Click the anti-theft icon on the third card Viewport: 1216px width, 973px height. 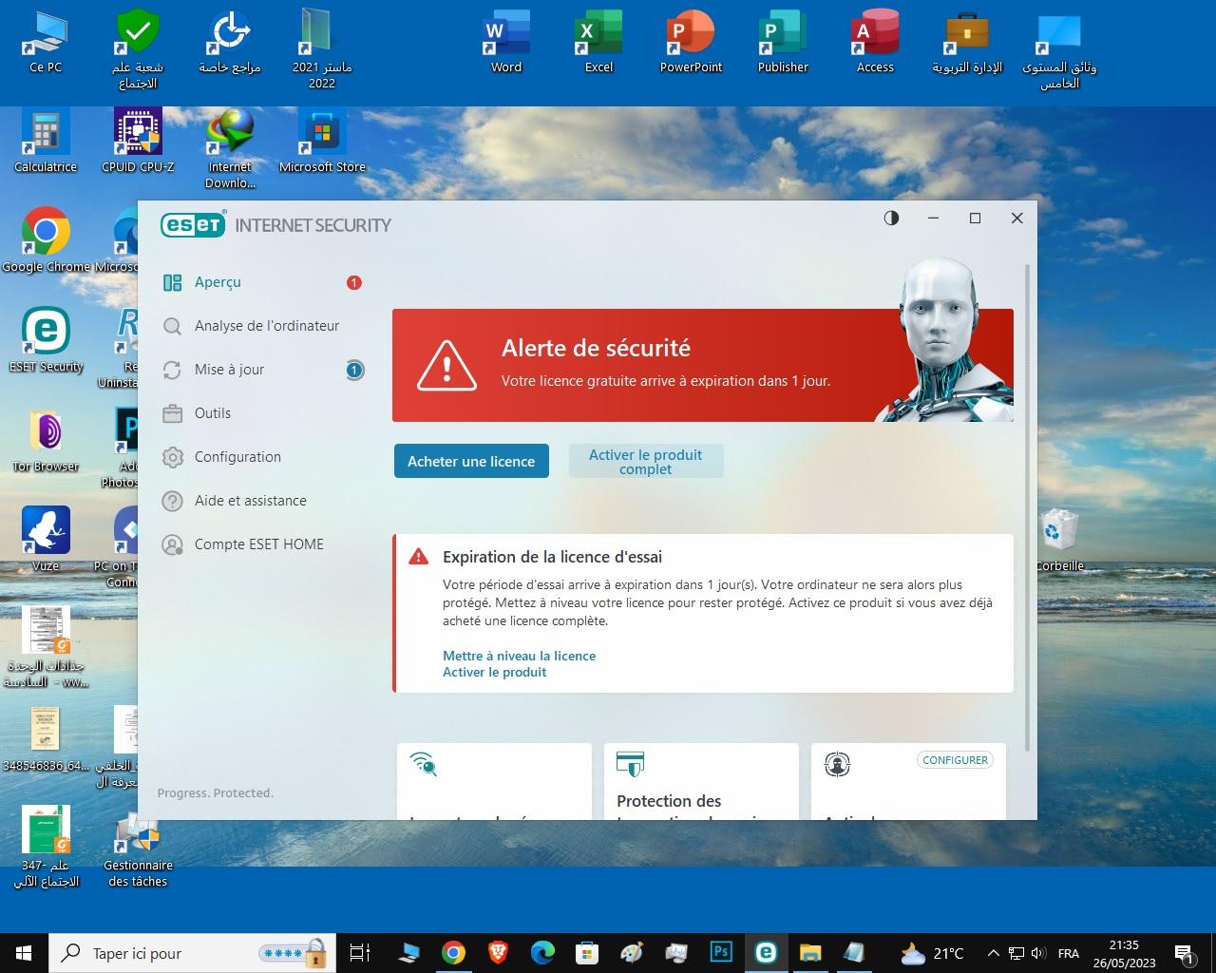coord(837,764)
